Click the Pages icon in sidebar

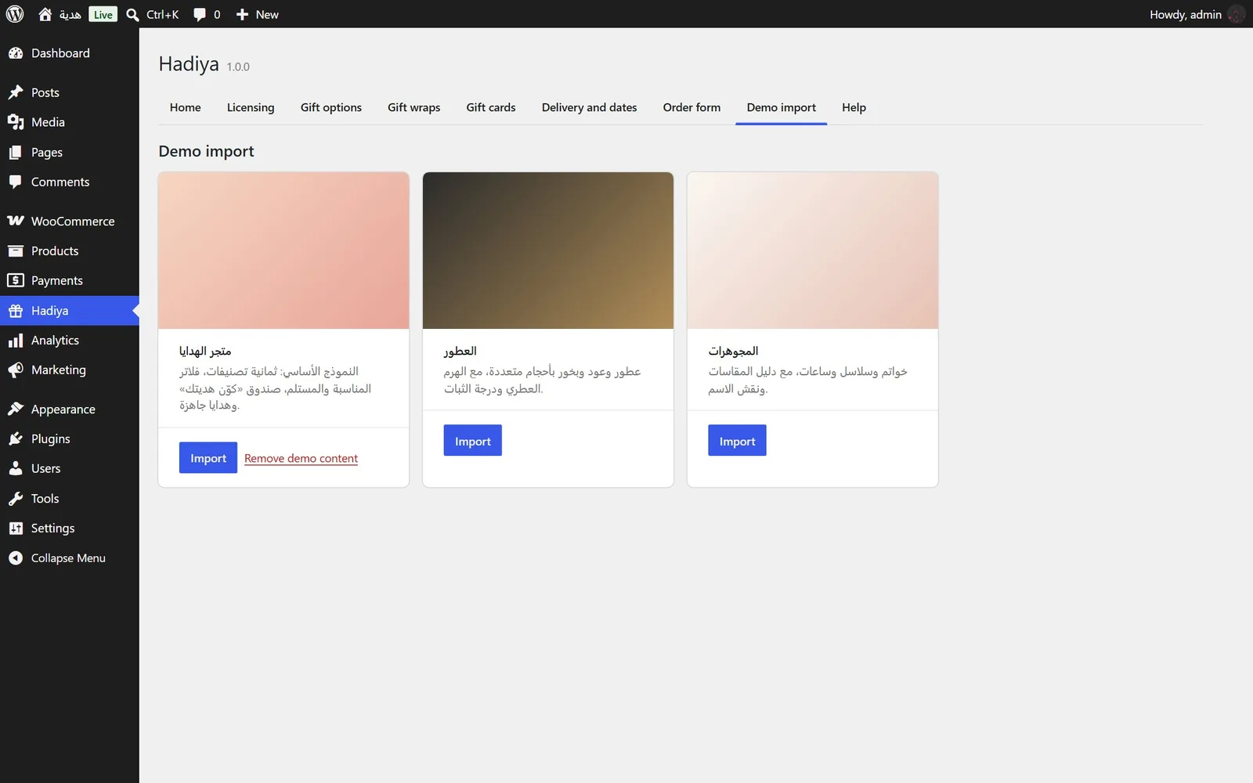click(x=16, y=152)
